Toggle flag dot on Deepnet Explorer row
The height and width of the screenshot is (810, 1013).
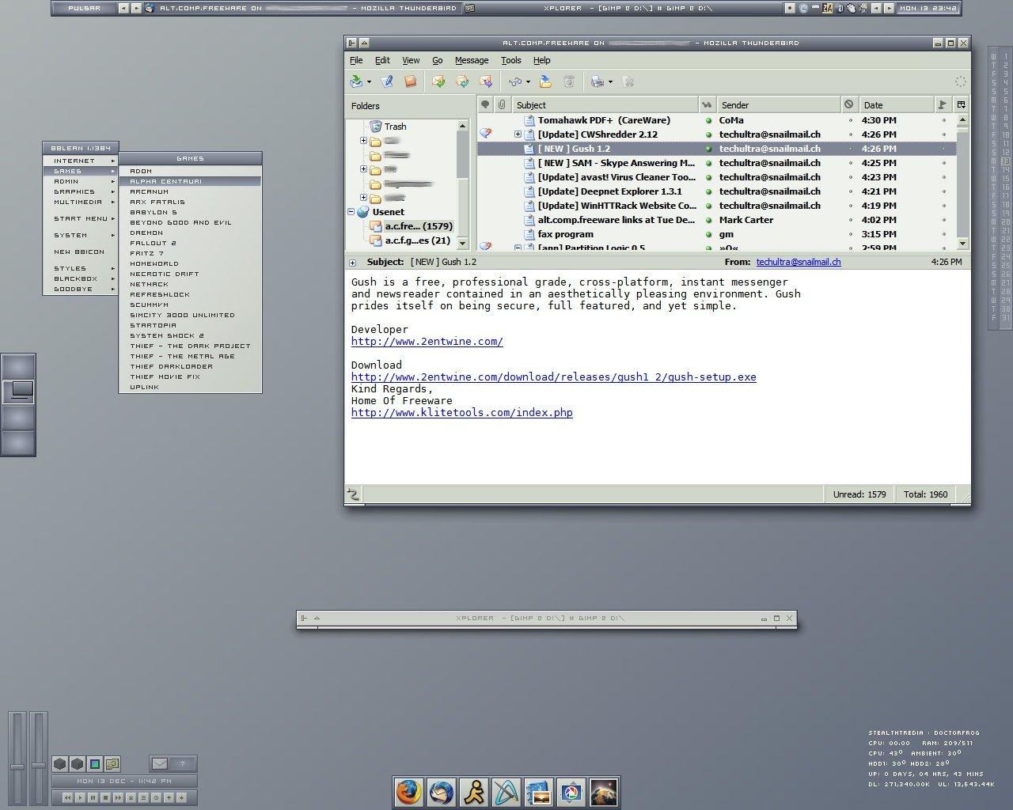tap(943, 191)
